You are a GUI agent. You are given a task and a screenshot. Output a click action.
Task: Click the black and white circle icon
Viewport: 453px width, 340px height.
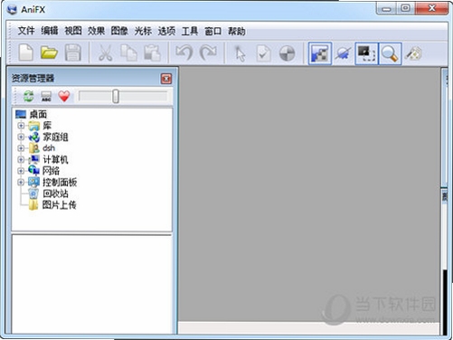287,53
